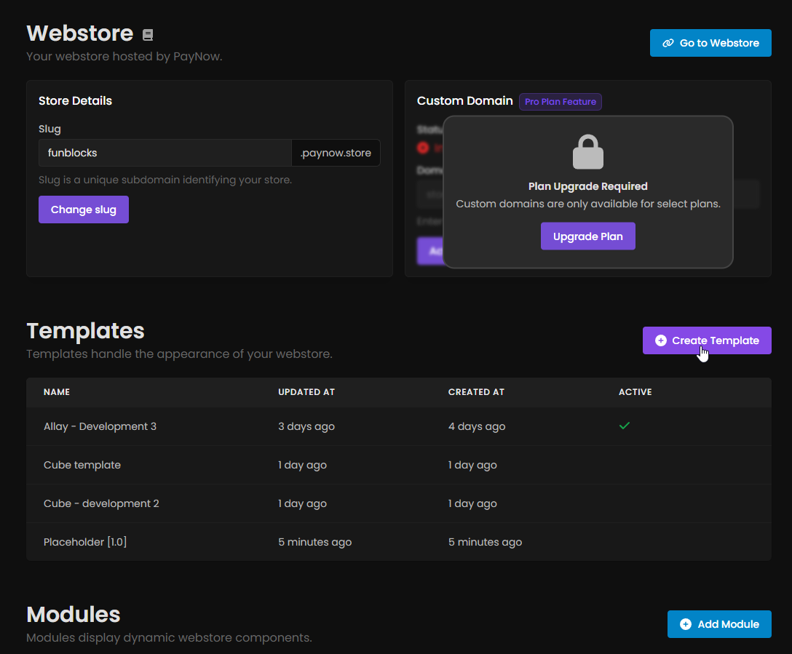792x654 pixels.
Task: Focus the slug input field containing funblocks
Action: tap(165, 153)
